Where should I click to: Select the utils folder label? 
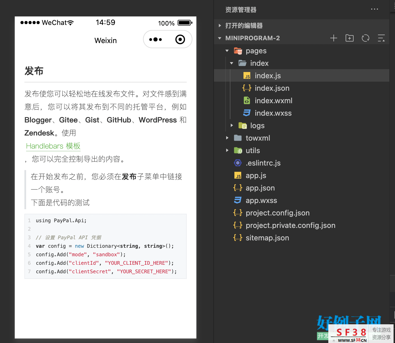(x=253, y=151)
